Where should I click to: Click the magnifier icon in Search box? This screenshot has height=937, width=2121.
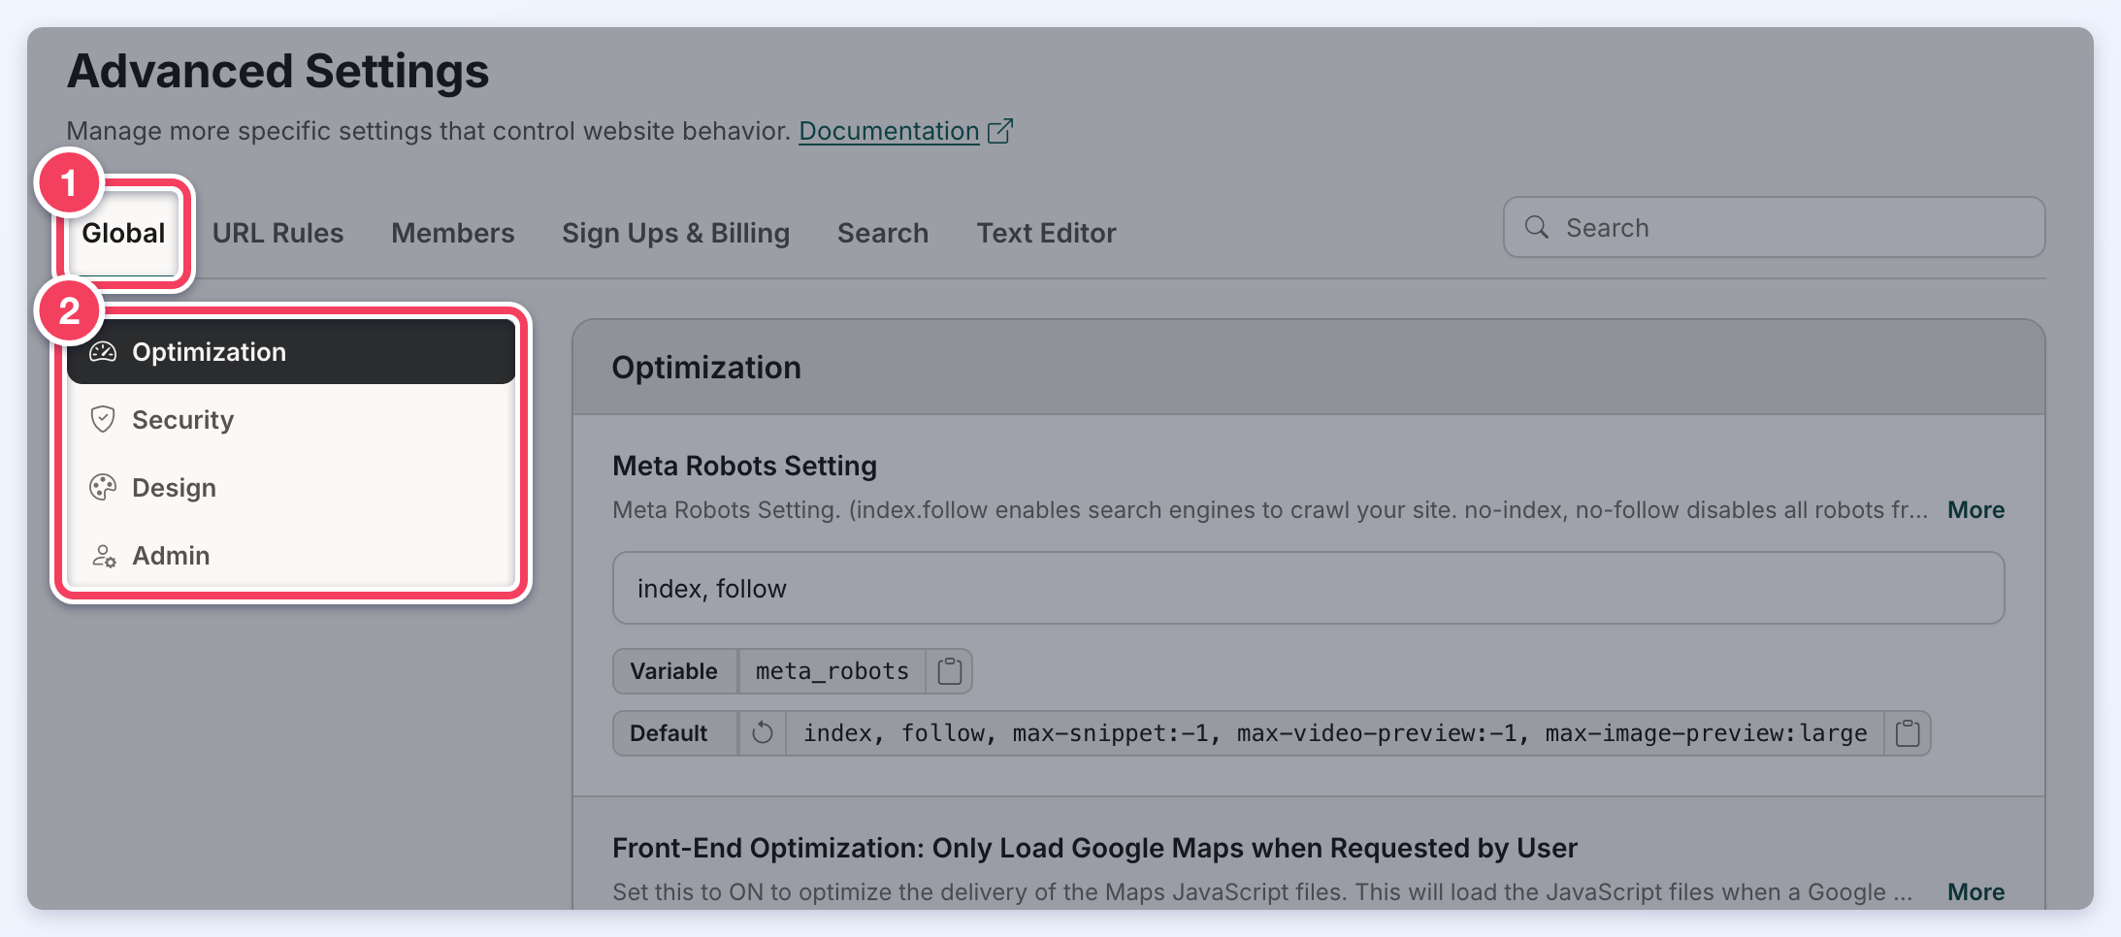[x=1537, y=227]
